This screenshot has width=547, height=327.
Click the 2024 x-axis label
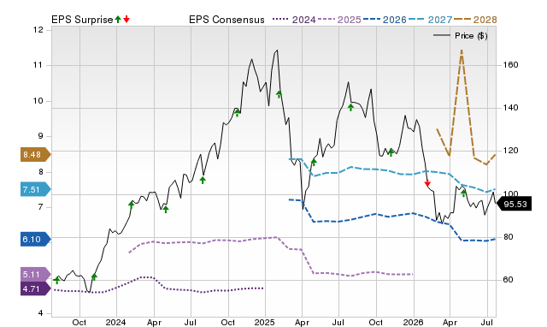click(x=116, y=322)
